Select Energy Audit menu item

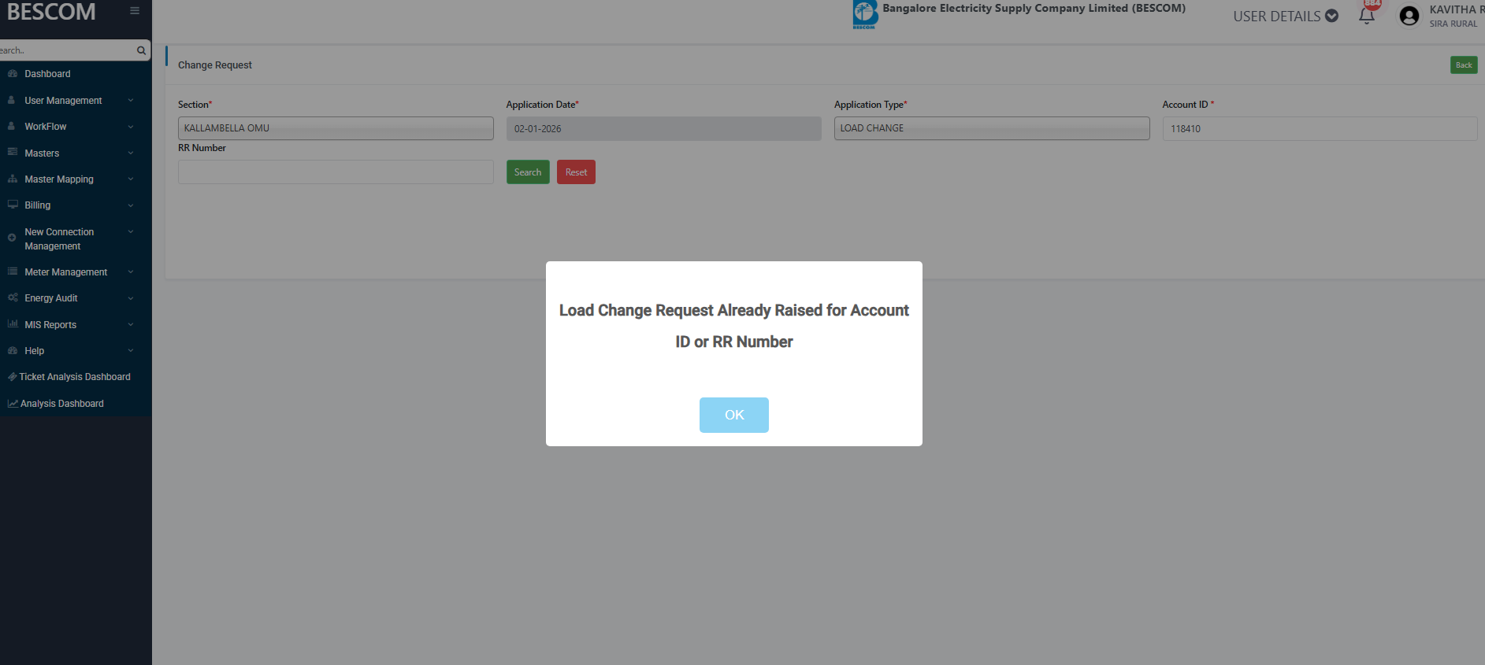51,298
